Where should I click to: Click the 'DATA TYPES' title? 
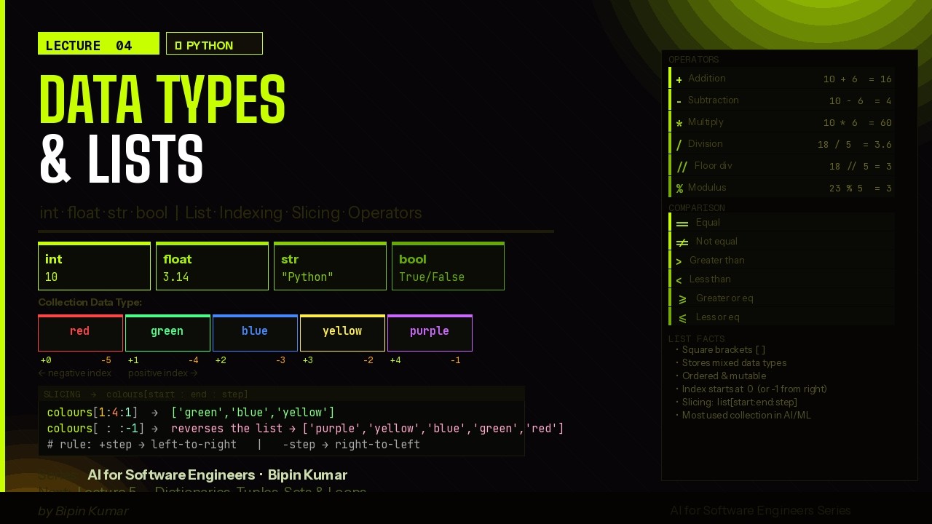tap(162, 99)
